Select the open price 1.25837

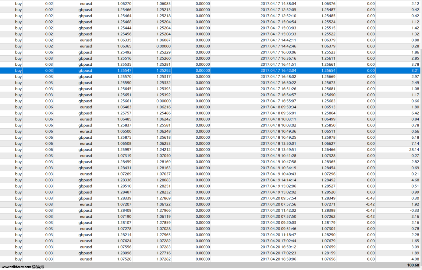pyautogui.click(x=124, y=125)
